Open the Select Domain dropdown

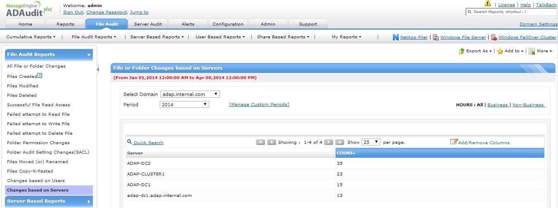tap(190, 94)
